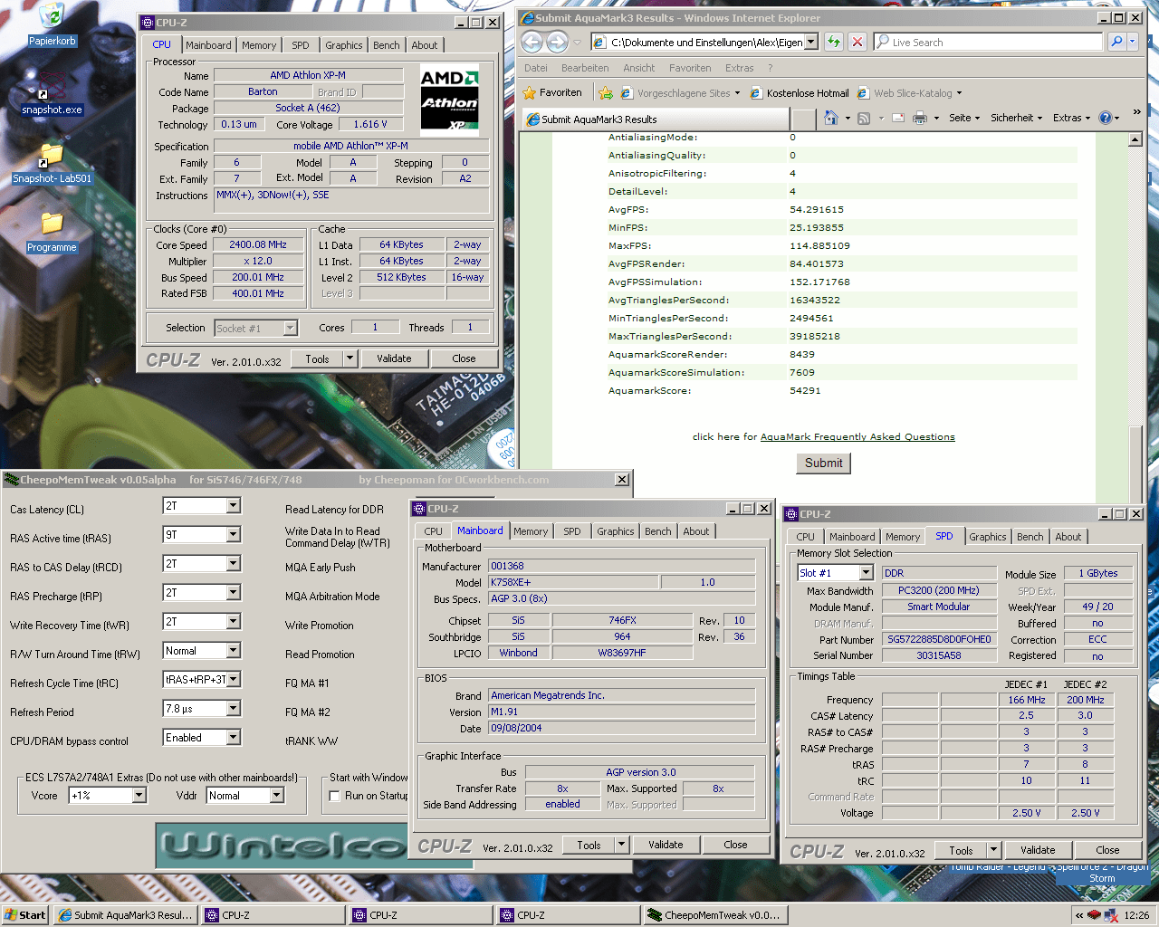Select Programme folder on desktop
The image size is (1159, 927).
52,232
